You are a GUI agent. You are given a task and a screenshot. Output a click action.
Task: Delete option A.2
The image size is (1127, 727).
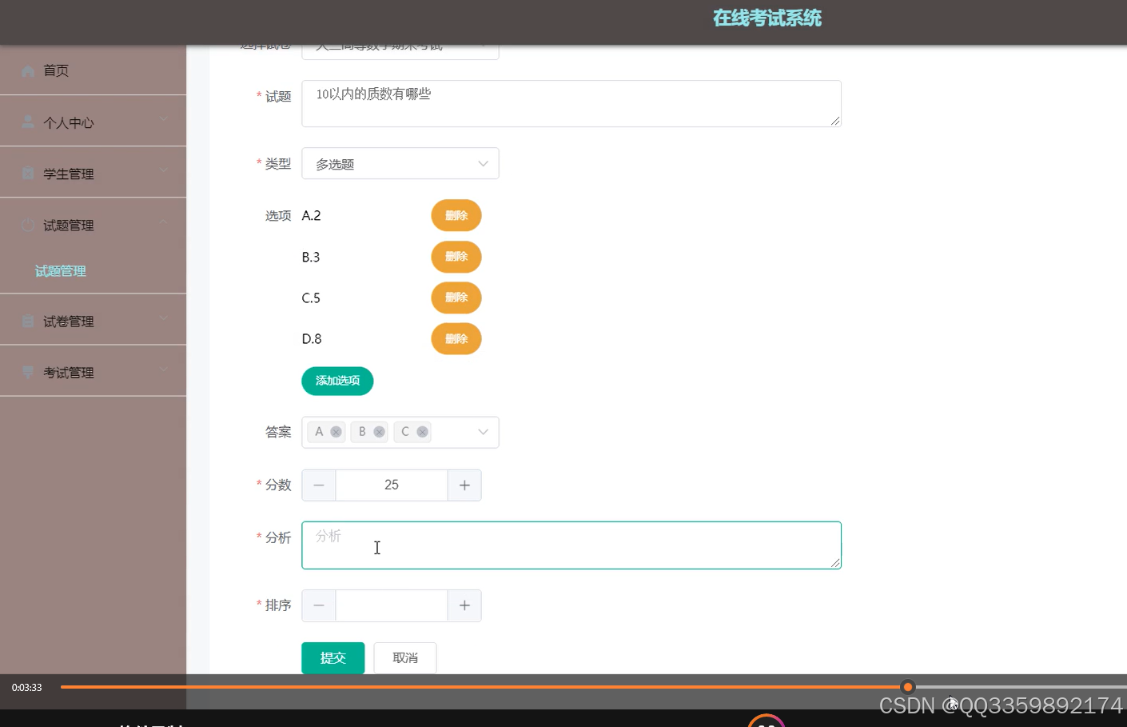coord(456,215)
